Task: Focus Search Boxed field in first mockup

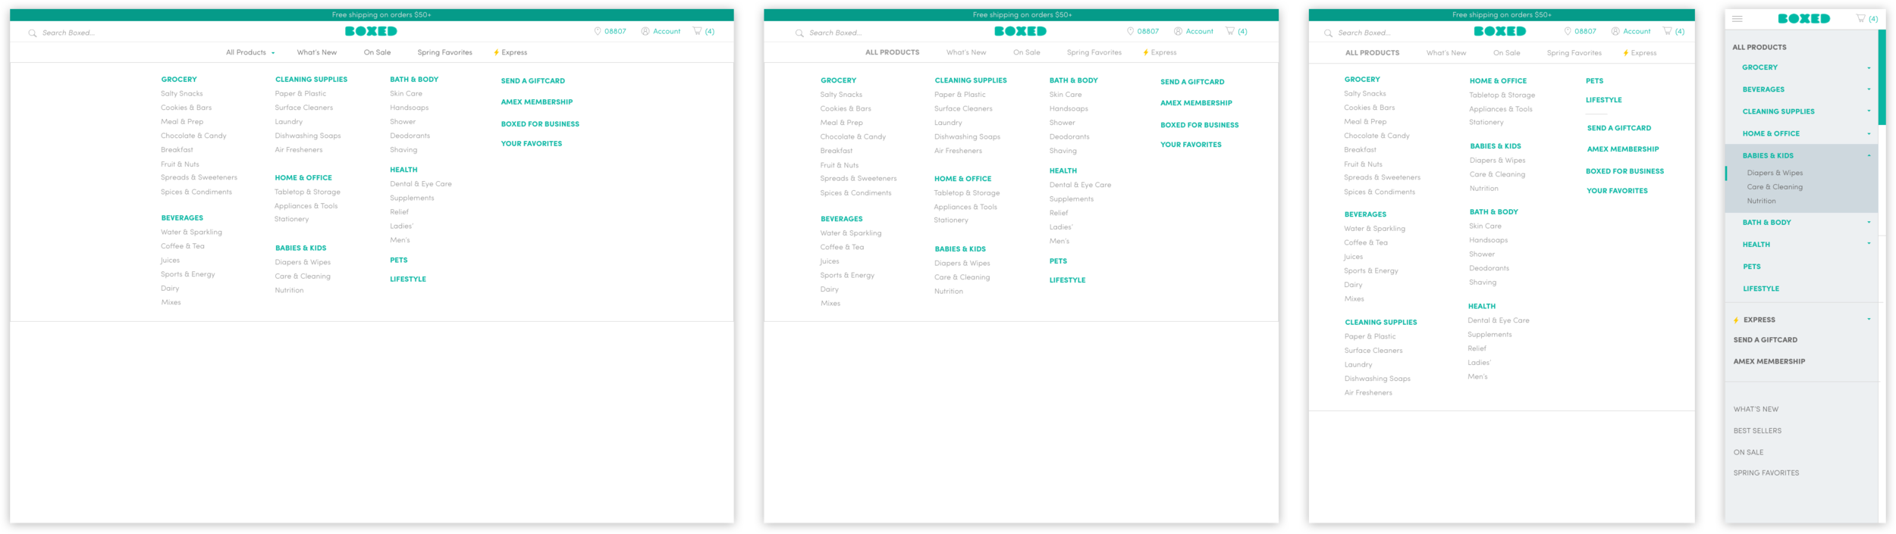Action: (68, 33)
